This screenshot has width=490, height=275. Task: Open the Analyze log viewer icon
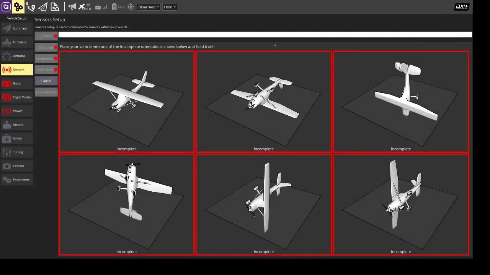(x=55, y=7)
